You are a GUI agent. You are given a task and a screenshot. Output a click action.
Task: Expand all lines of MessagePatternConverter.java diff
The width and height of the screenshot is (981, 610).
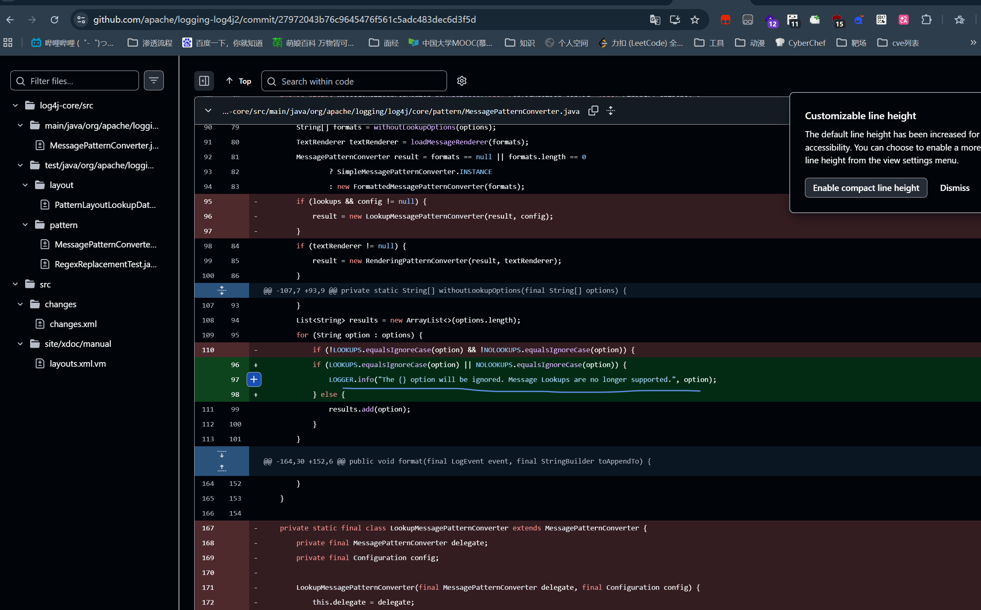click(611, 111)
